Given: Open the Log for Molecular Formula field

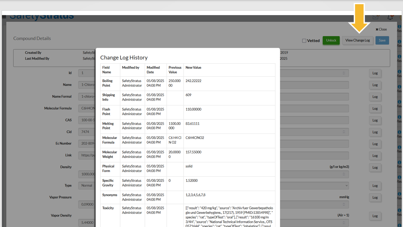Looking at the screenshot, I should pyautogui.click(x=375, y=109).
